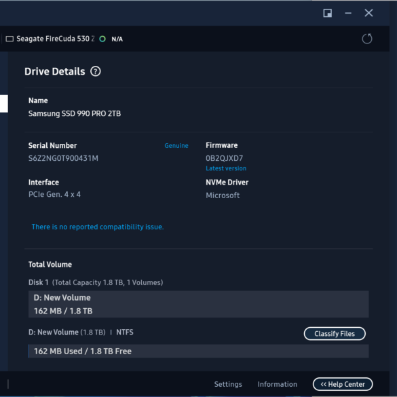397x397 pixels.
Task: Click the mini-mode window icon
Action: pos(328,13)
